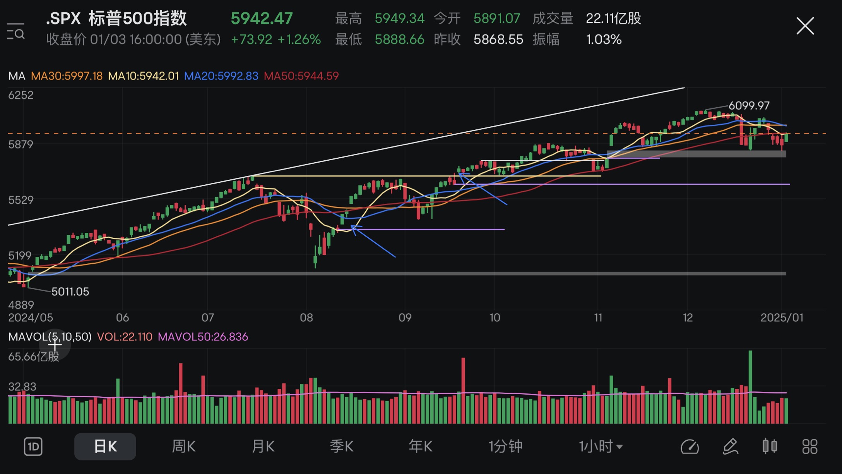Click the MAVOL50:26.836 value

coord(203,337)
